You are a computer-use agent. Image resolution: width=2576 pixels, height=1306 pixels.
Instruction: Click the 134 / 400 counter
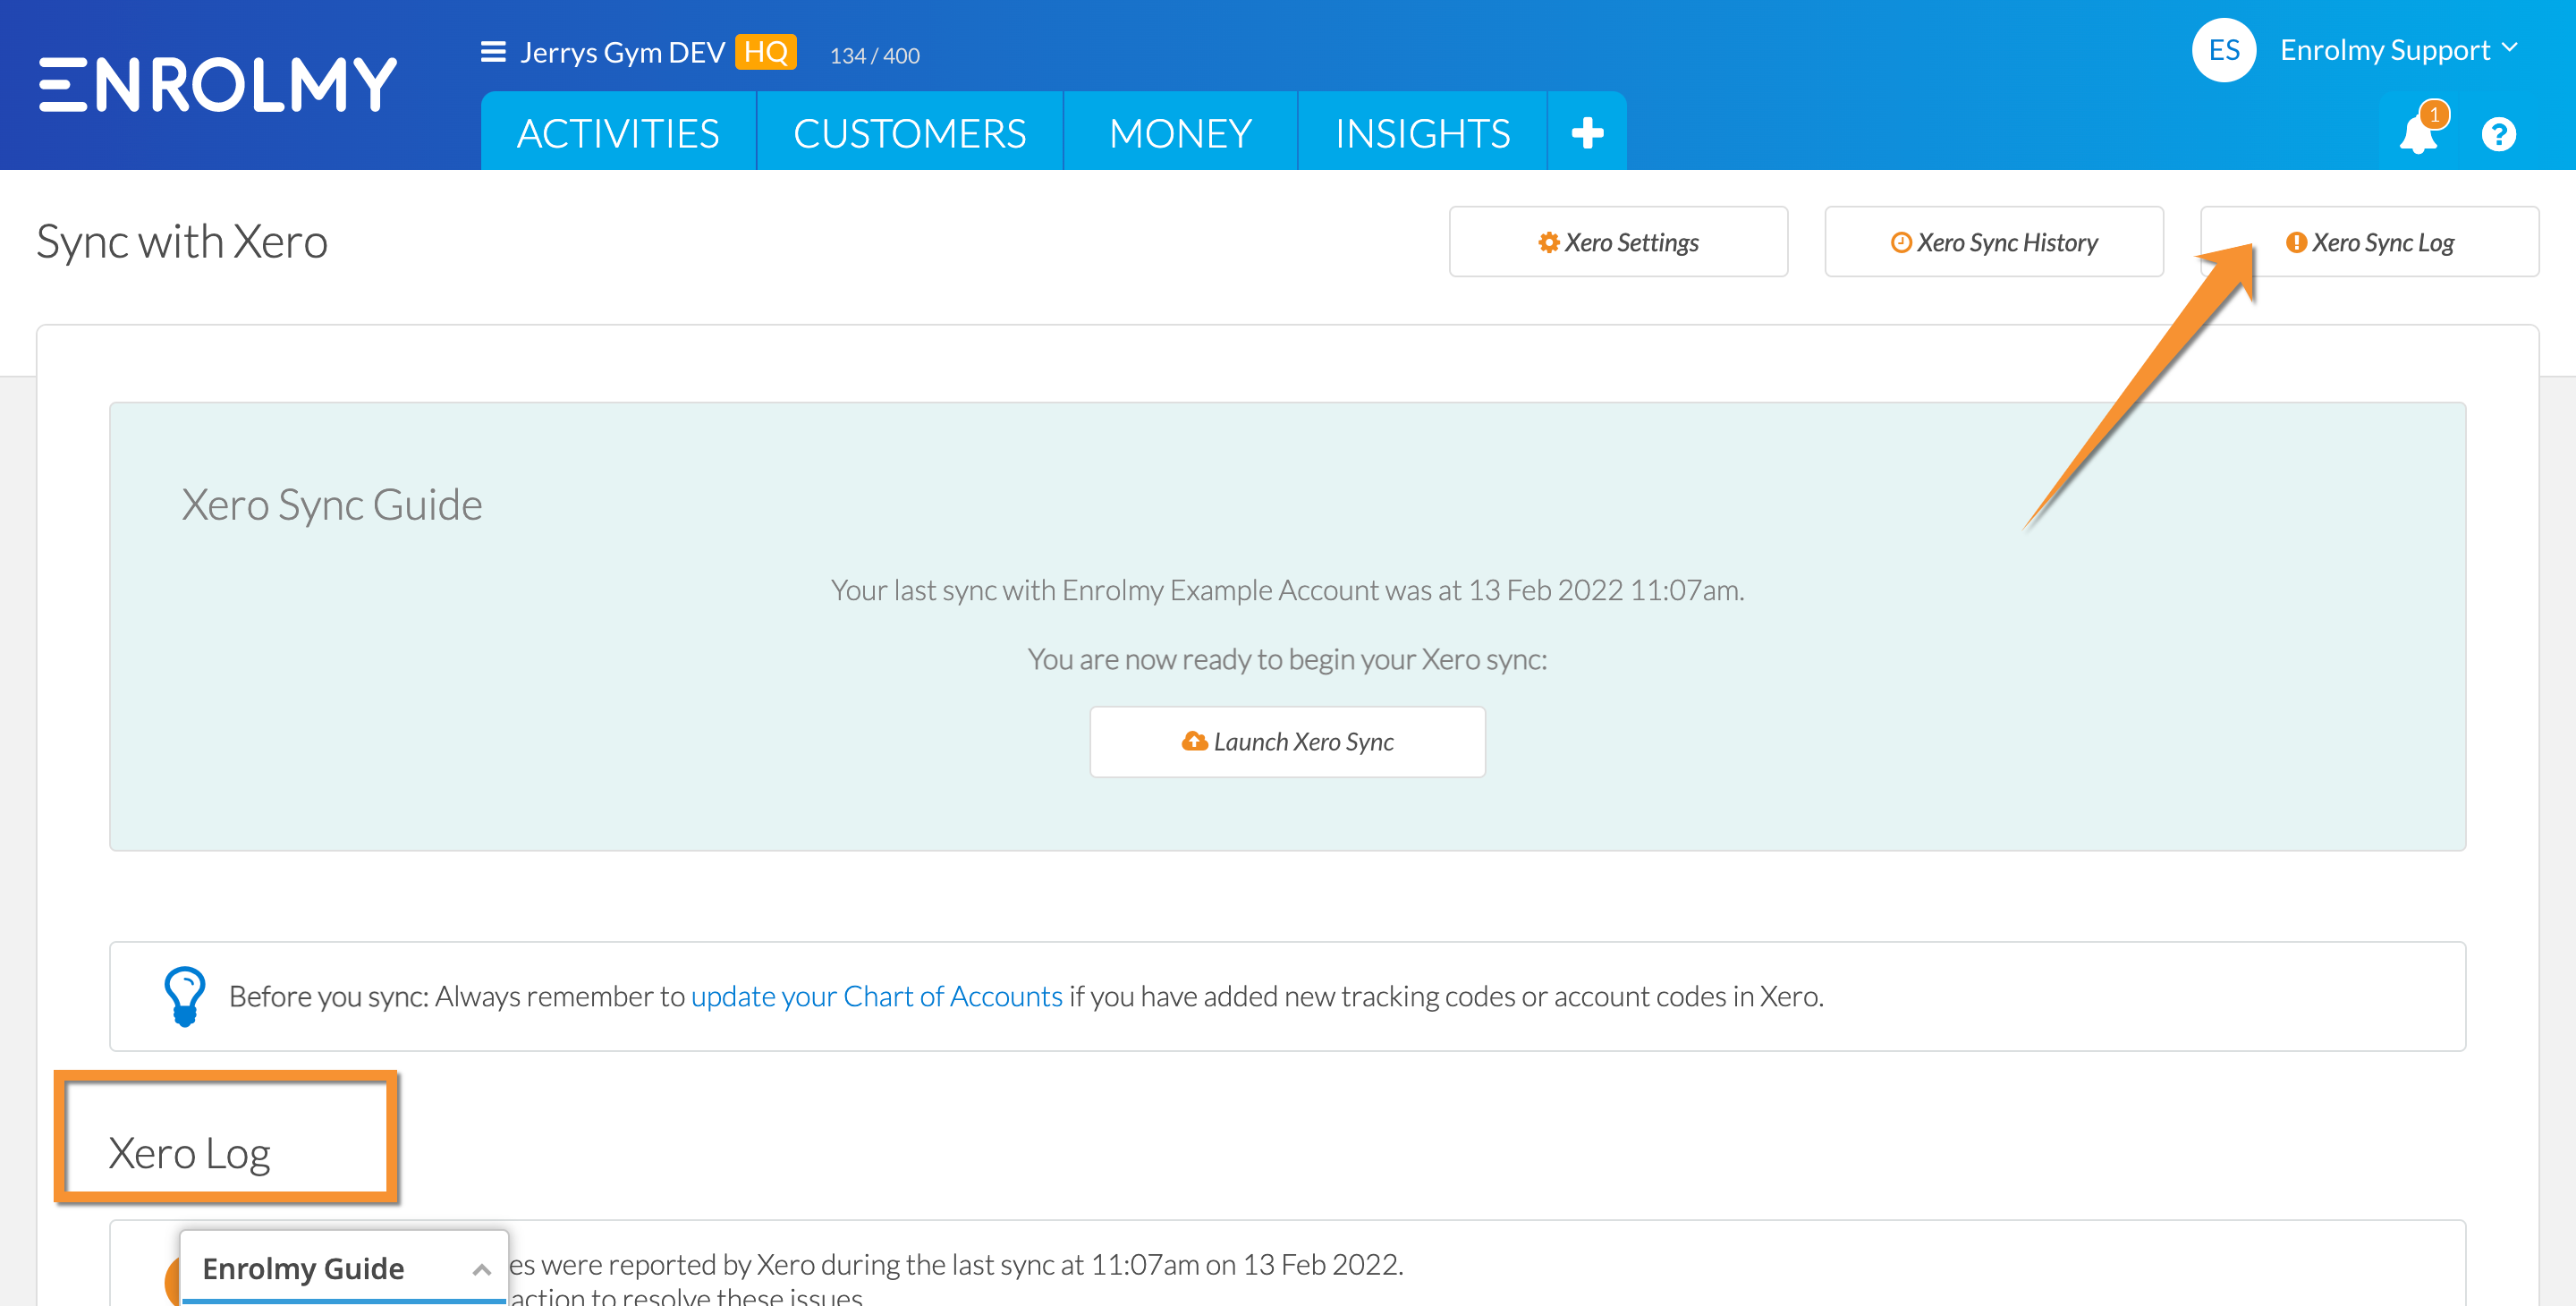[x=874, y=56]
